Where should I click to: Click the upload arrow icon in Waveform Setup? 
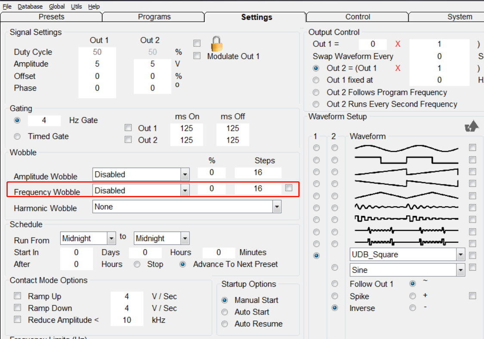[x=472, y=126]
